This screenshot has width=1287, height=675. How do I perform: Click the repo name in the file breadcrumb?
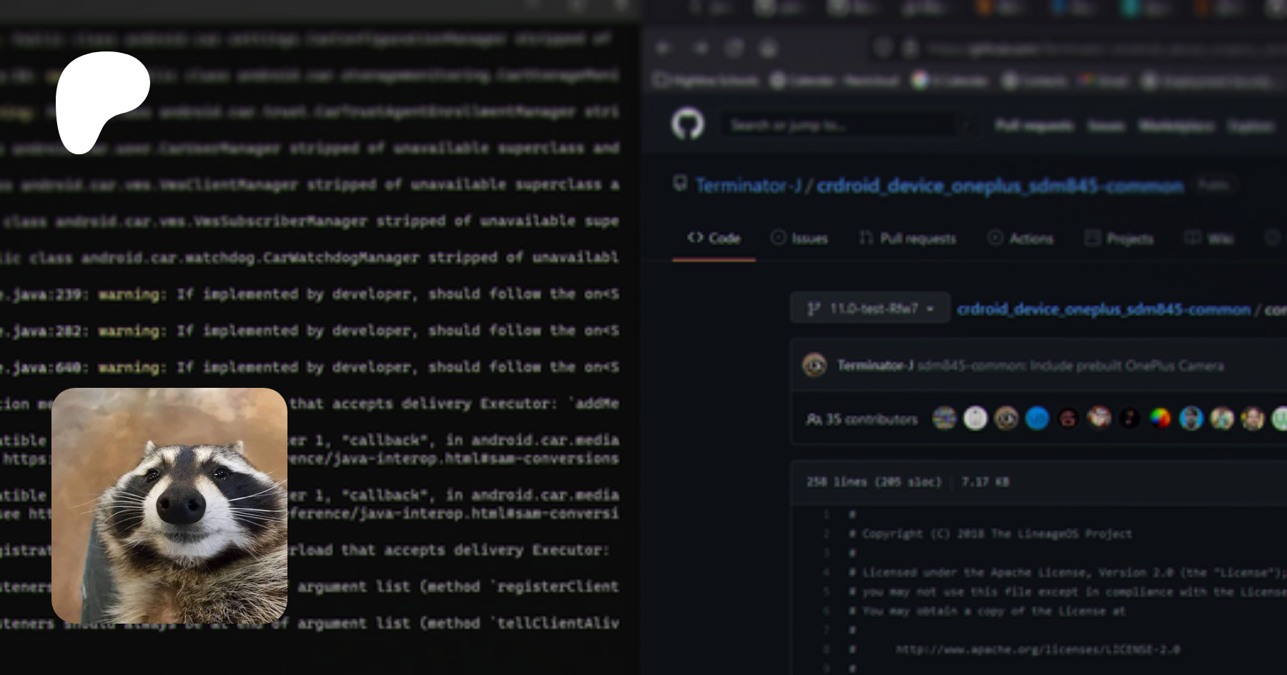pos(1103,309)
